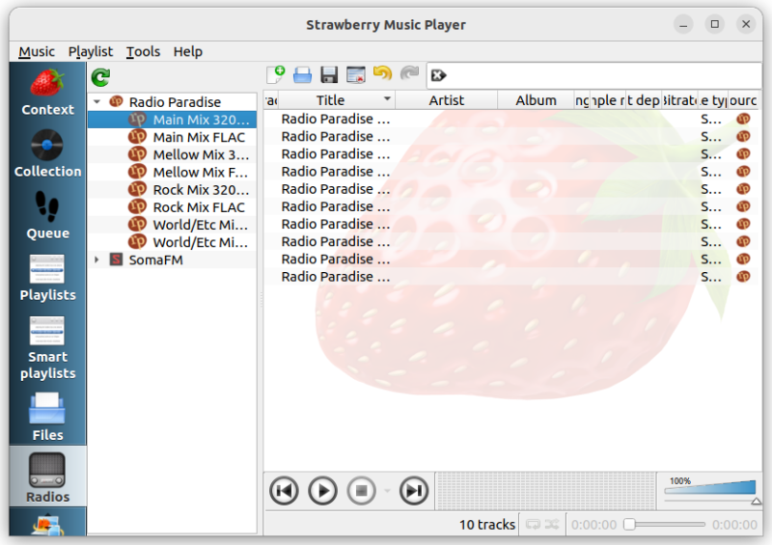Viewport: 772px width, 545px height.
Task: Redo playlist action grey arrow
Action: [x=409, y=74]
